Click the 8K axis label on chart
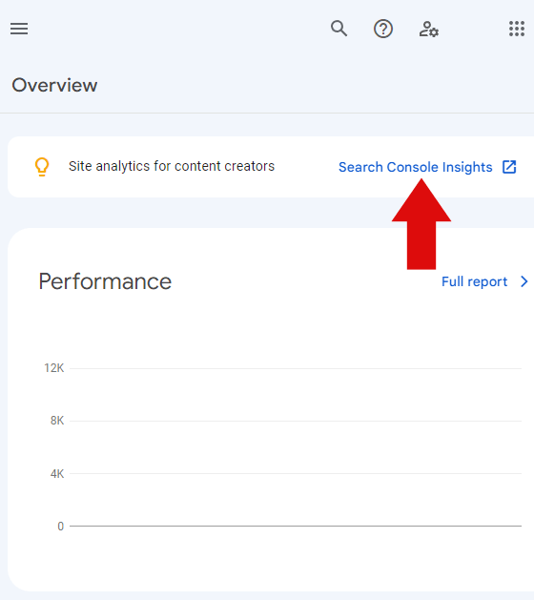 (x=57, y=421)
